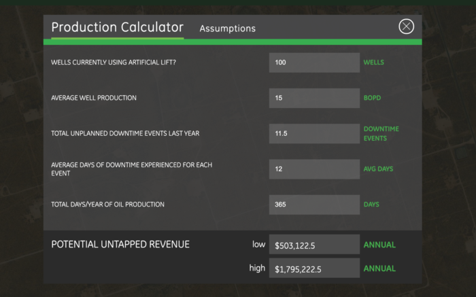476x297 pixels.
Task: Click the total days field showing 365
Action: pyautogui.click(x=314, y=205)
